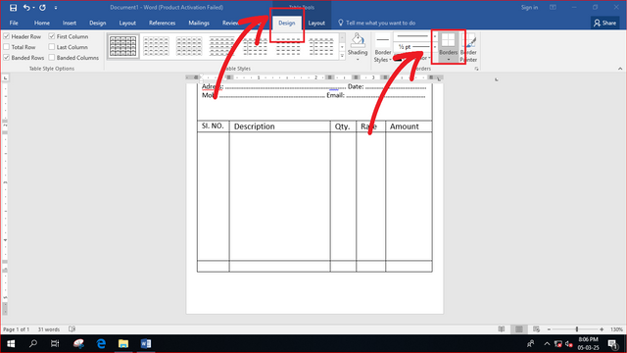The width and height of the screenshot is (627, 353).
Task: Activate the Border Painter tool
Action: pos(468,48)
